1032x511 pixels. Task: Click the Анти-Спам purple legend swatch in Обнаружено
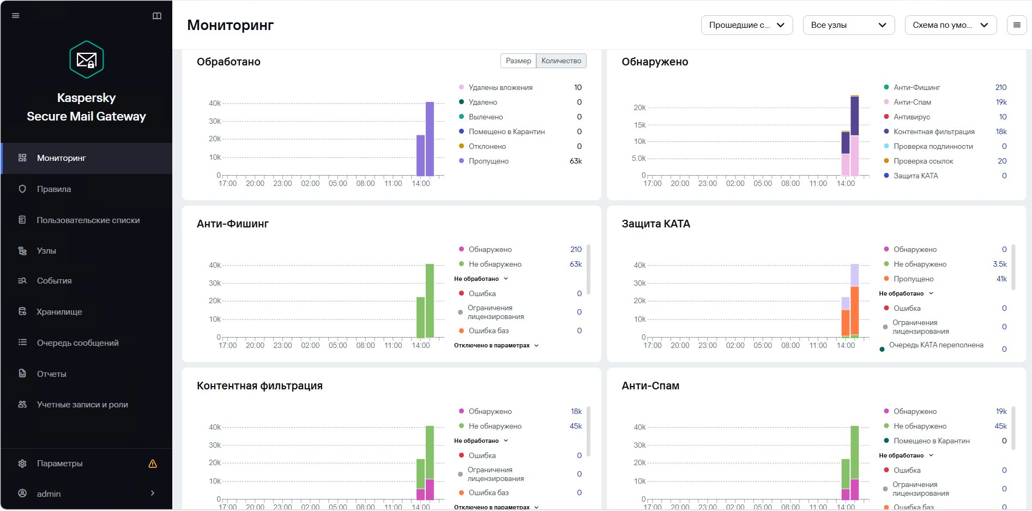886,102
